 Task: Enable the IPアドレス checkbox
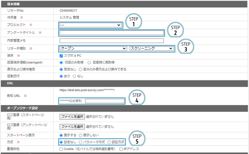121,149
